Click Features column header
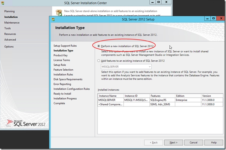Image resolution: width=226 pixels, height=150 pixels. click(162, 96)
